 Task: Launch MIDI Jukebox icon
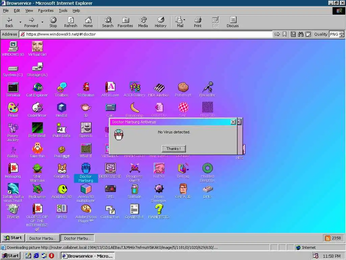coord(159,89)
